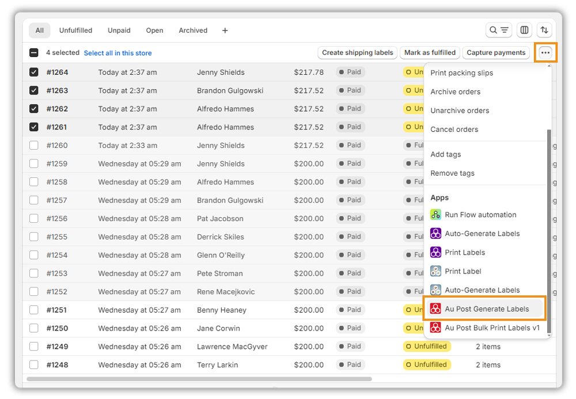Check order #1251 checkbox
This screenshot has height=399, width=576.
pos(34,310)
